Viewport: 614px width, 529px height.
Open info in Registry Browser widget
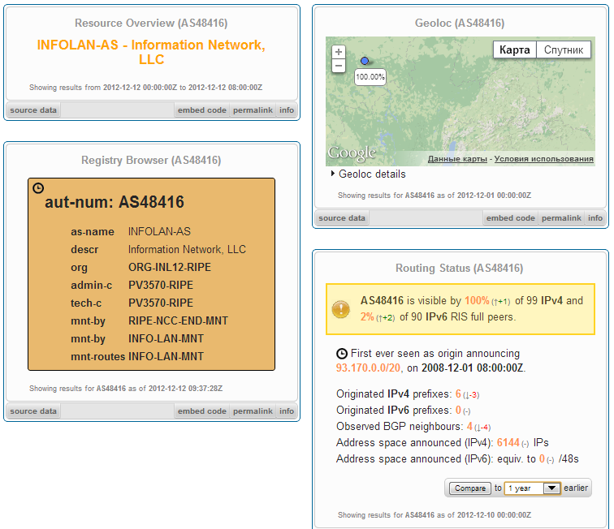(287, 411)
